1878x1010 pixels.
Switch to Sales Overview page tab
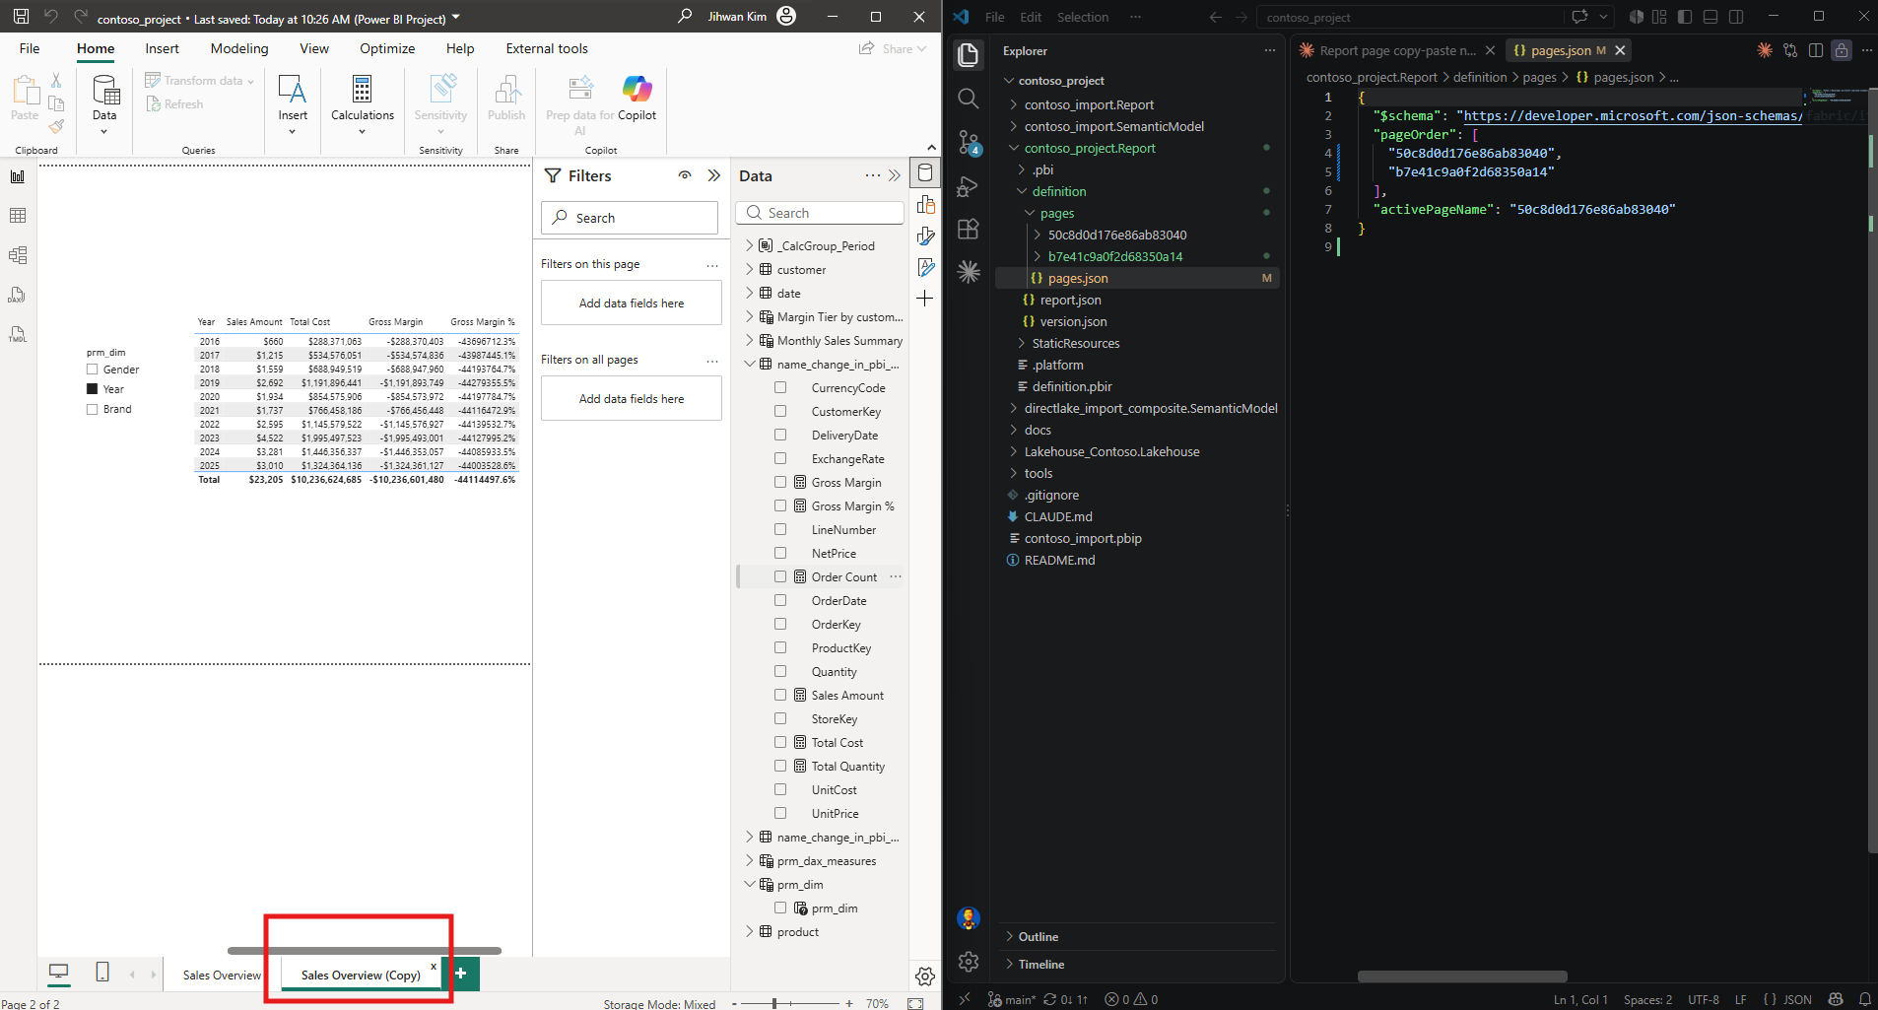point(222,975)
